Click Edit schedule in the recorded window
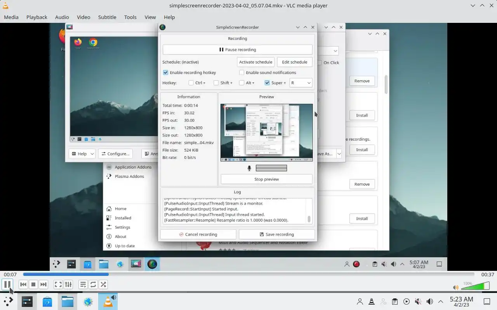 294,62
